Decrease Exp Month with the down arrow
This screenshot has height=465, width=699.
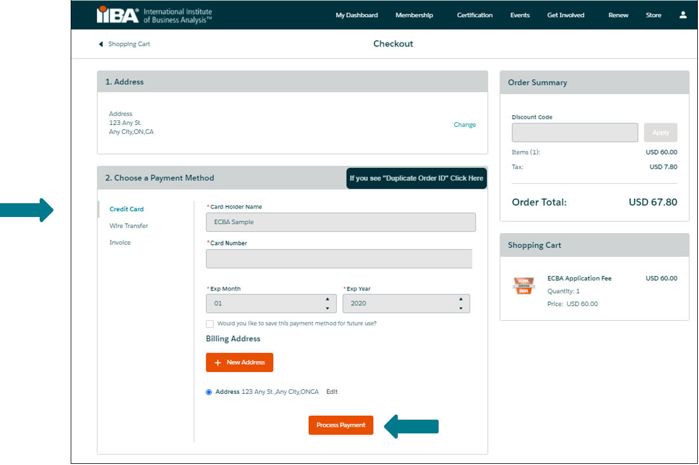tap(327, 308)
